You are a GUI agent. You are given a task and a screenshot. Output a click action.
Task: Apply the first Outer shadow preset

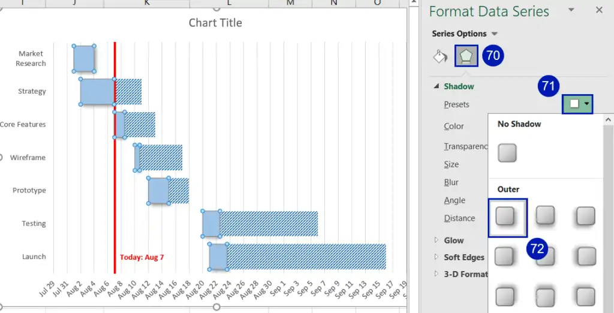pos(507,217)
